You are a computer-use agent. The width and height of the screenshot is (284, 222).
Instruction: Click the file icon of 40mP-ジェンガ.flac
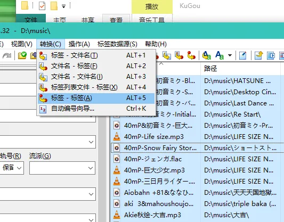pyautogui.click(x=117, y=159)
